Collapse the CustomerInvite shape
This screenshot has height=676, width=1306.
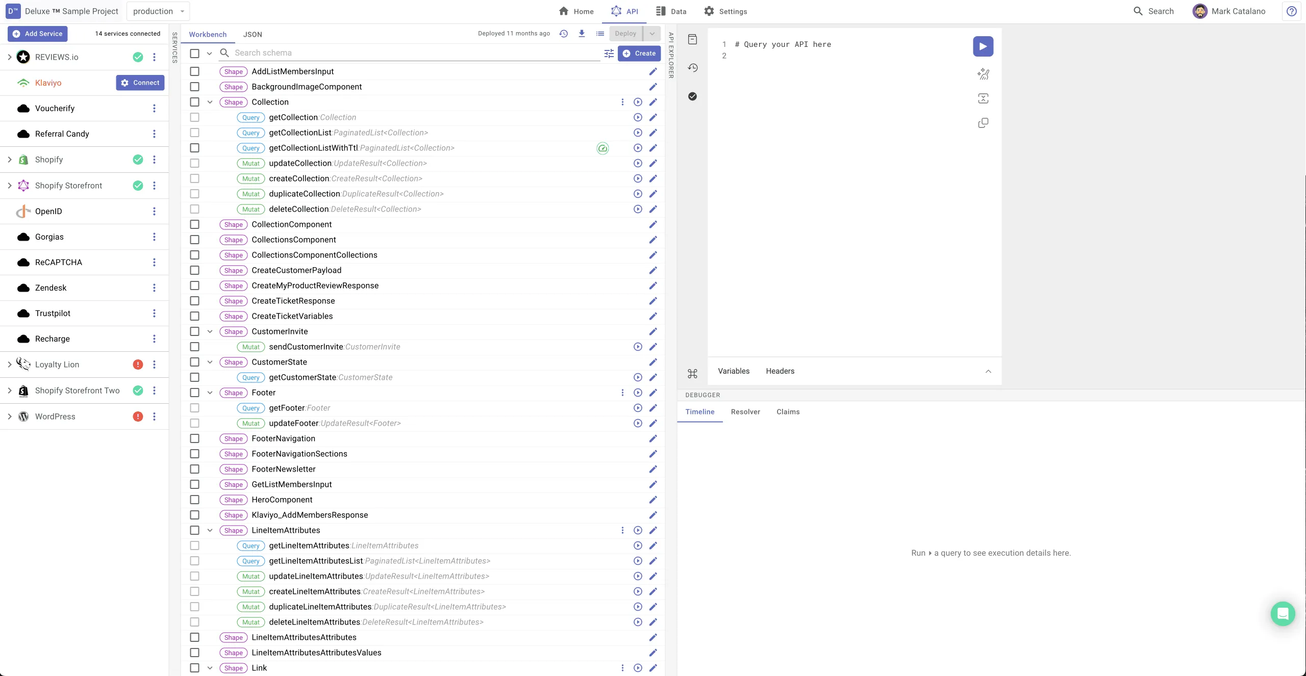point(210,331)
